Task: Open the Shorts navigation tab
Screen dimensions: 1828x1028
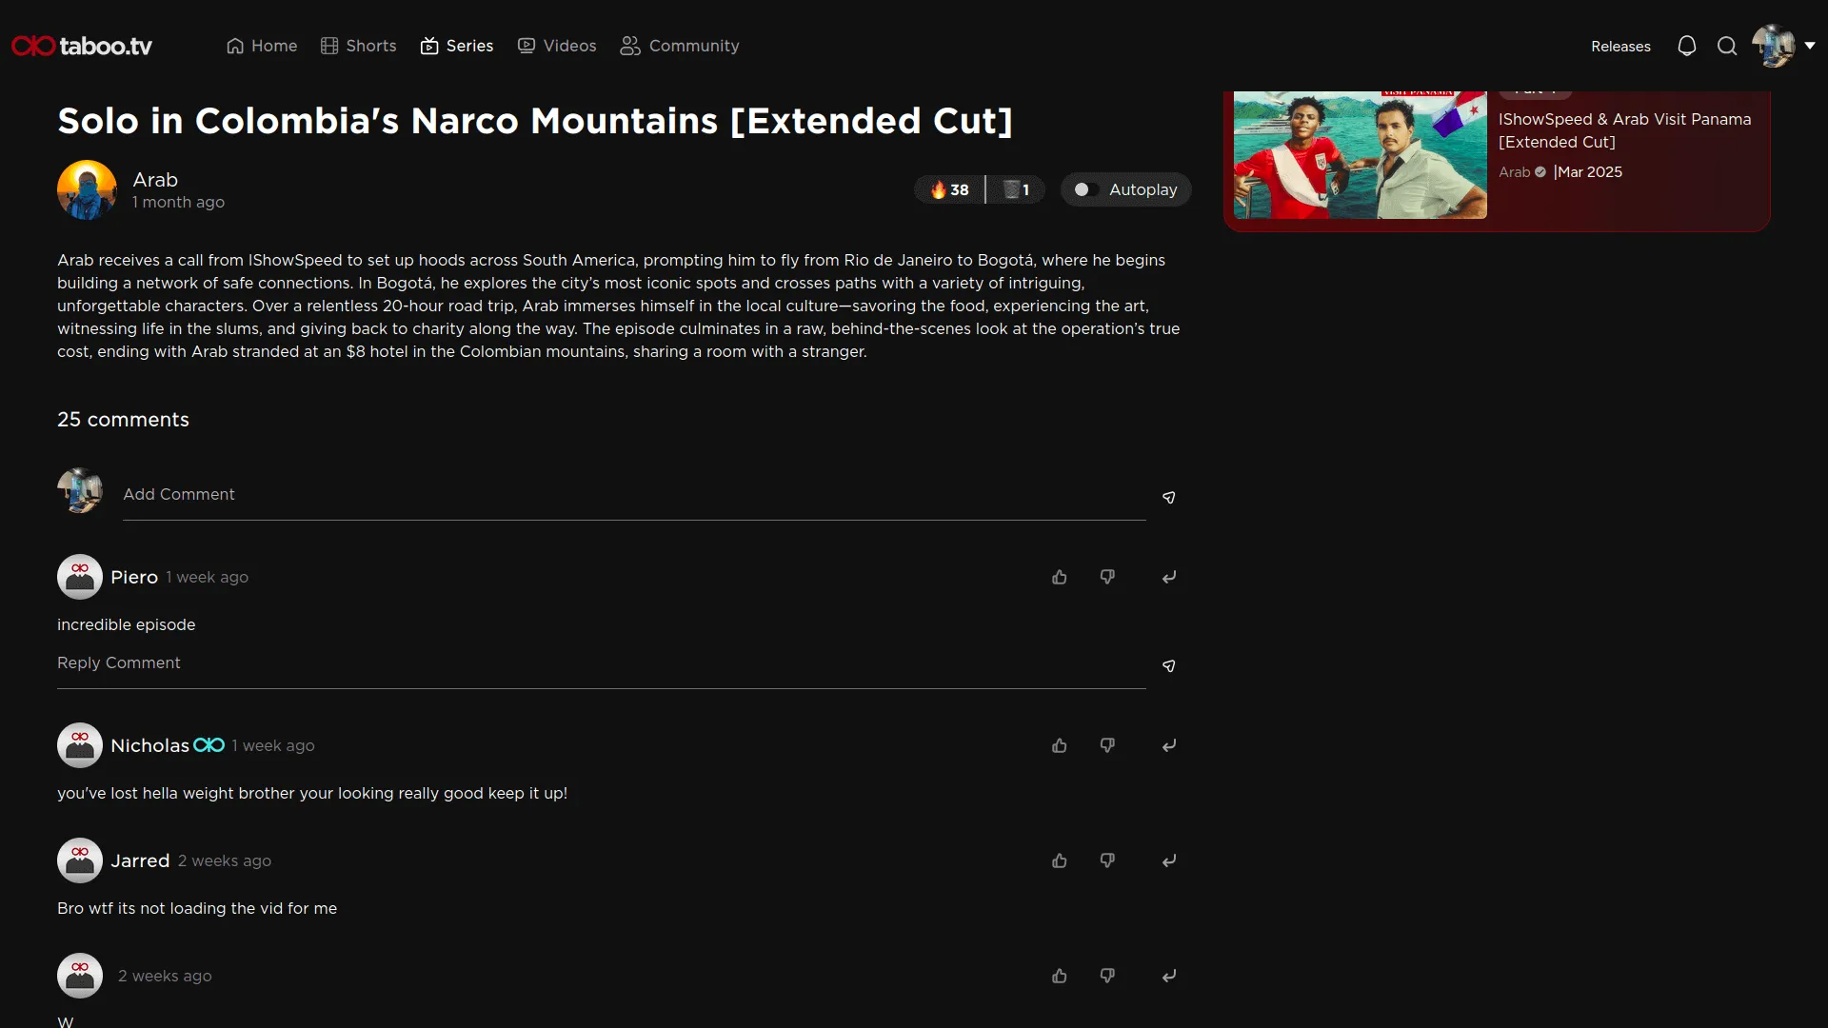Action: pyautogui.click(x=358, y=46)
